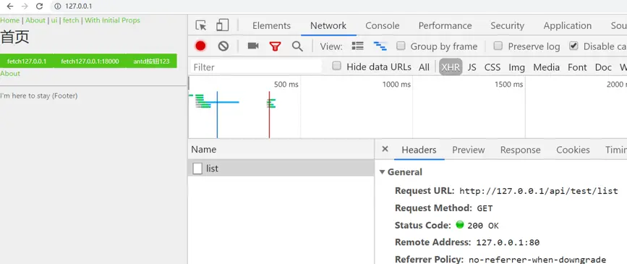Click the blue DOMContentLoaded timeline marker
This screenshot has height=264, width=627.
(217, 114)
